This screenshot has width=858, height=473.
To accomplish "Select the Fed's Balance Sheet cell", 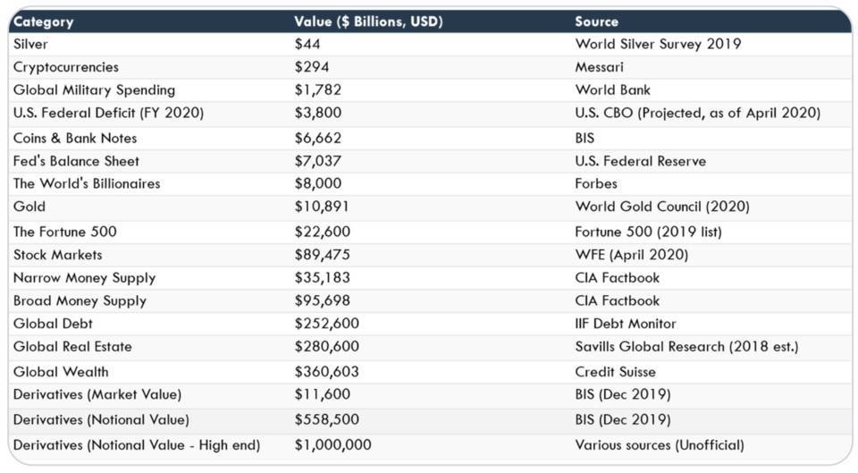I will click(77, 161).
